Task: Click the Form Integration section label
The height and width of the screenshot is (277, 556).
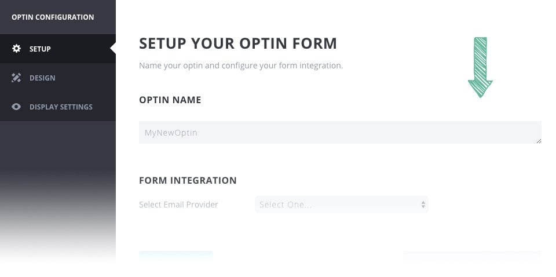Action: coord(188,180)
